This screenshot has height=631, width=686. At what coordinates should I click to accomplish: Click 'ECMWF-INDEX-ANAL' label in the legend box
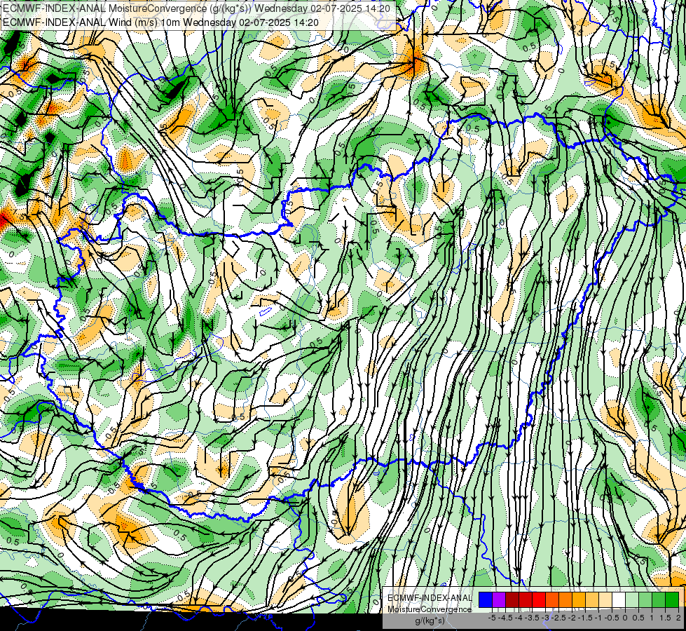pos(430,598)
